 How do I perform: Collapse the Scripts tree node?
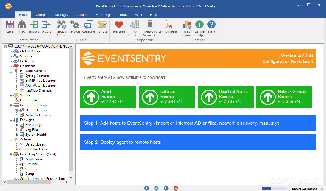(11, 95)
